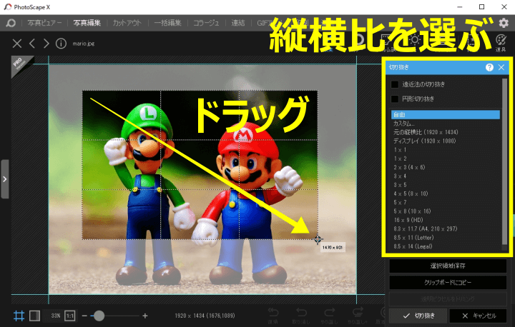Set zoom to 1:1 actual size

(70, 316)
